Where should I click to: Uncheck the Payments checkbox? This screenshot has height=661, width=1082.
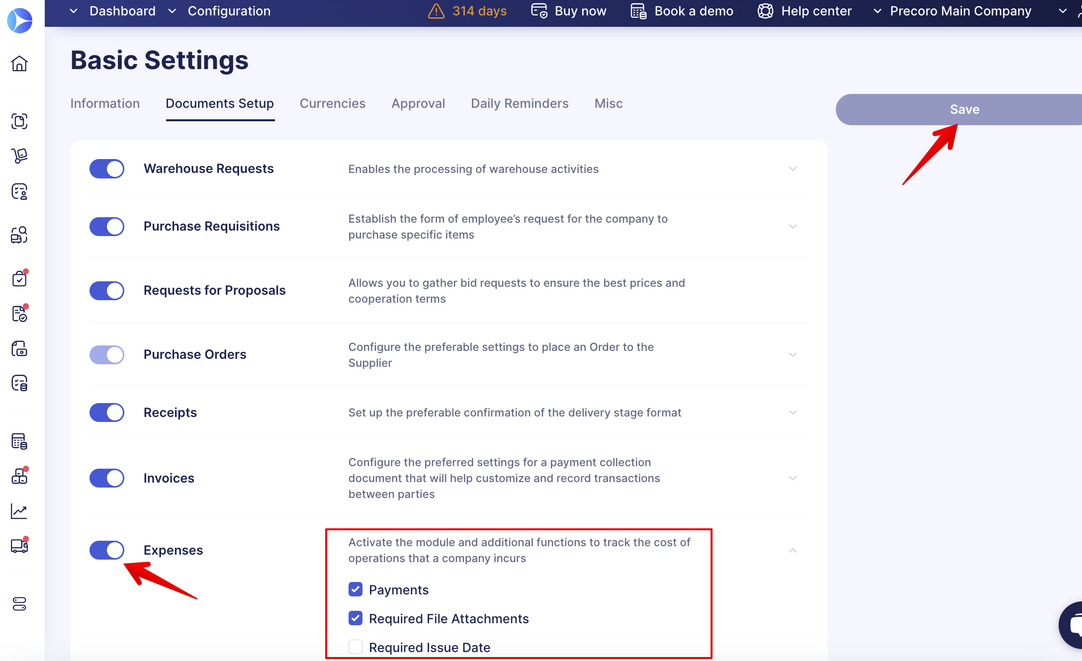tap(356, 589)
